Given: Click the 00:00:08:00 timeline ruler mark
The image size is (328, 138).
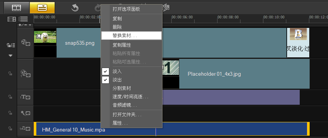Looking at the screenshot, I should click(228, 17).
